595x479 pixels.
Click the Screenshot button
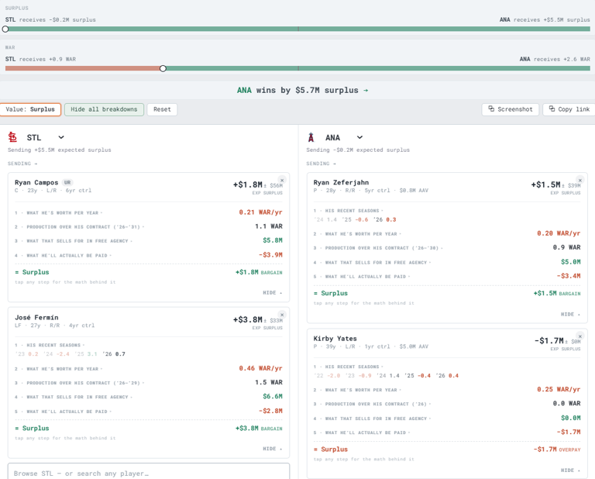click(511, 109)
